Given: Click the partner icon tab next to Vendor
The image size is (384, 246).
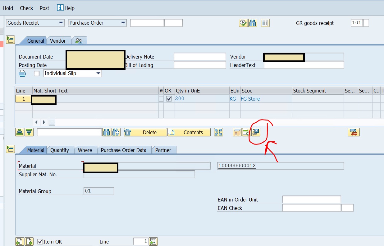Looking at the screenshot, I should [79, 41].
